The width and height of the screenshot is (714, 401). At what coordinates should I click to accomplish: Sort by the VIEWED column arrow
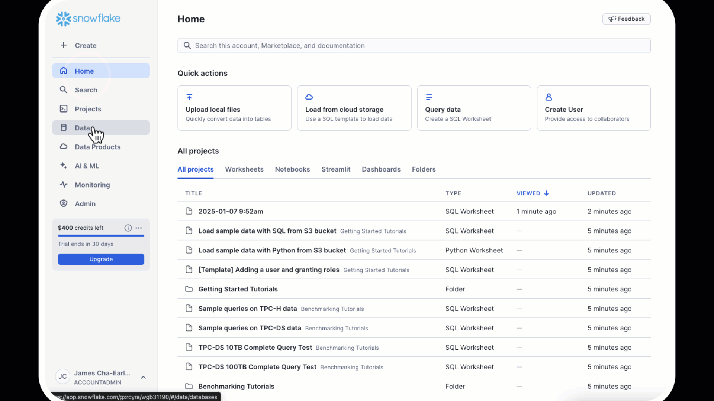coord(546,193)
